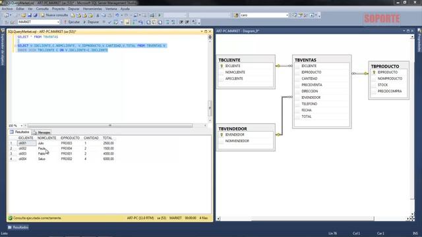Select the TBCLIENTE table header in diagram
The height and width of the screenshot is (237, 422).
click(246, 60)
